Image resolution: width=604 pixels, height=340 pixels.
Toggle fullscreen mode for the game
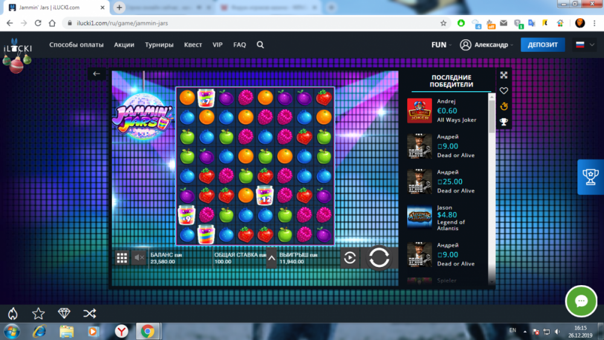(504, 75)
